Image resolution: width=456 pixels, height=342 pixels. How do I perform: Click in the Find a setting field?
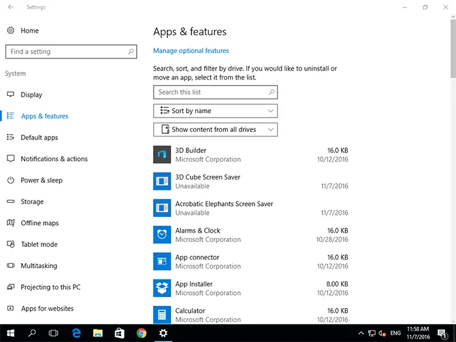[71, 52]
